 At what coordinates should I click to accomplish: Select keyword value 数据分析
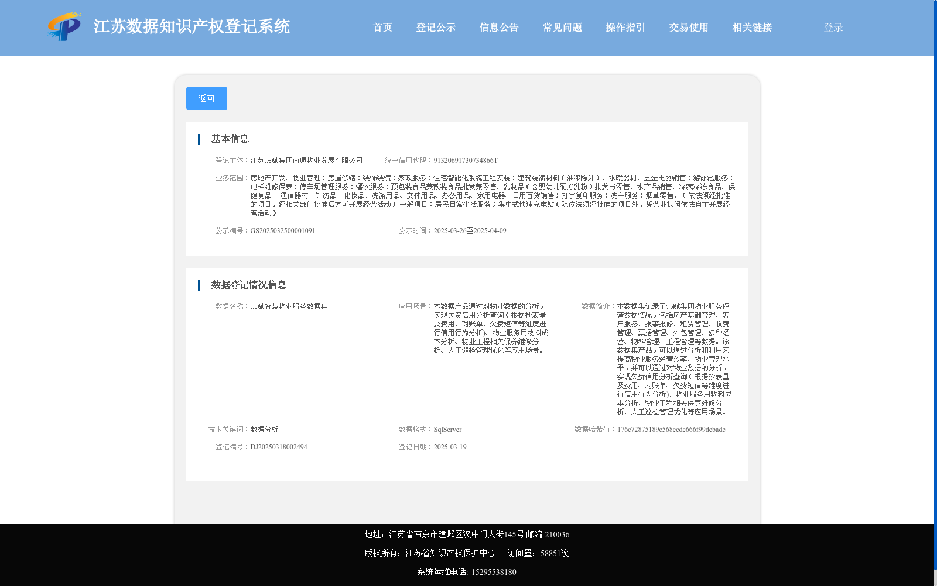click(264, 430)
